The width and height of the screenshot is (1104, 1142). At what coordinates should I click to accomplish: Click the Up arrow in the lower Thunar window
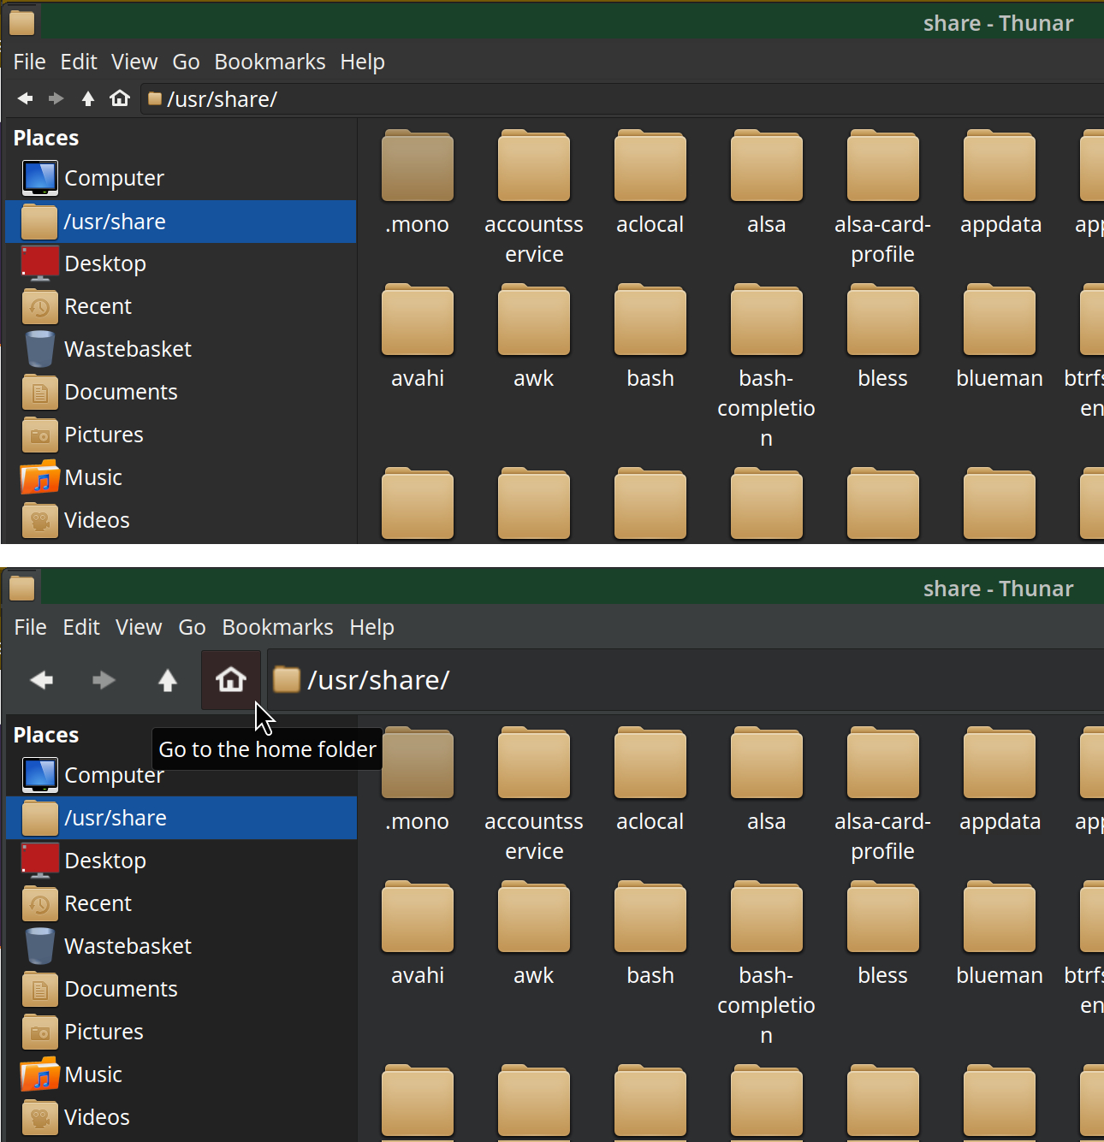click(168, 680)
